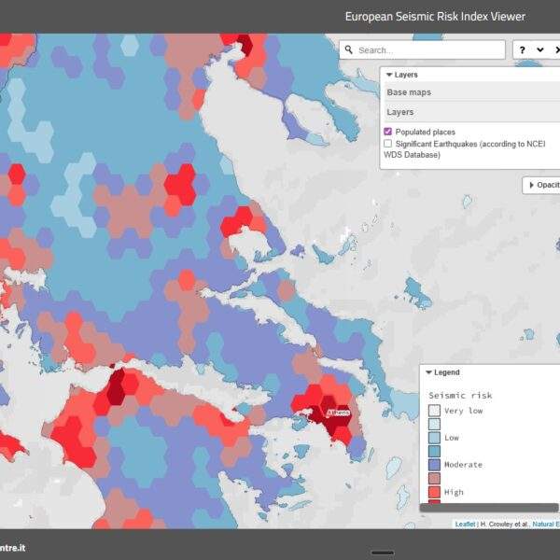Click the Very low risk swatch
Screen dimensions: 560x560
434,410
